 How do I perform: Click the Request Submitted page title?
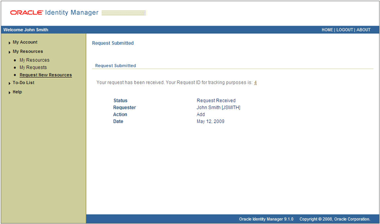(x=113, y=43)
